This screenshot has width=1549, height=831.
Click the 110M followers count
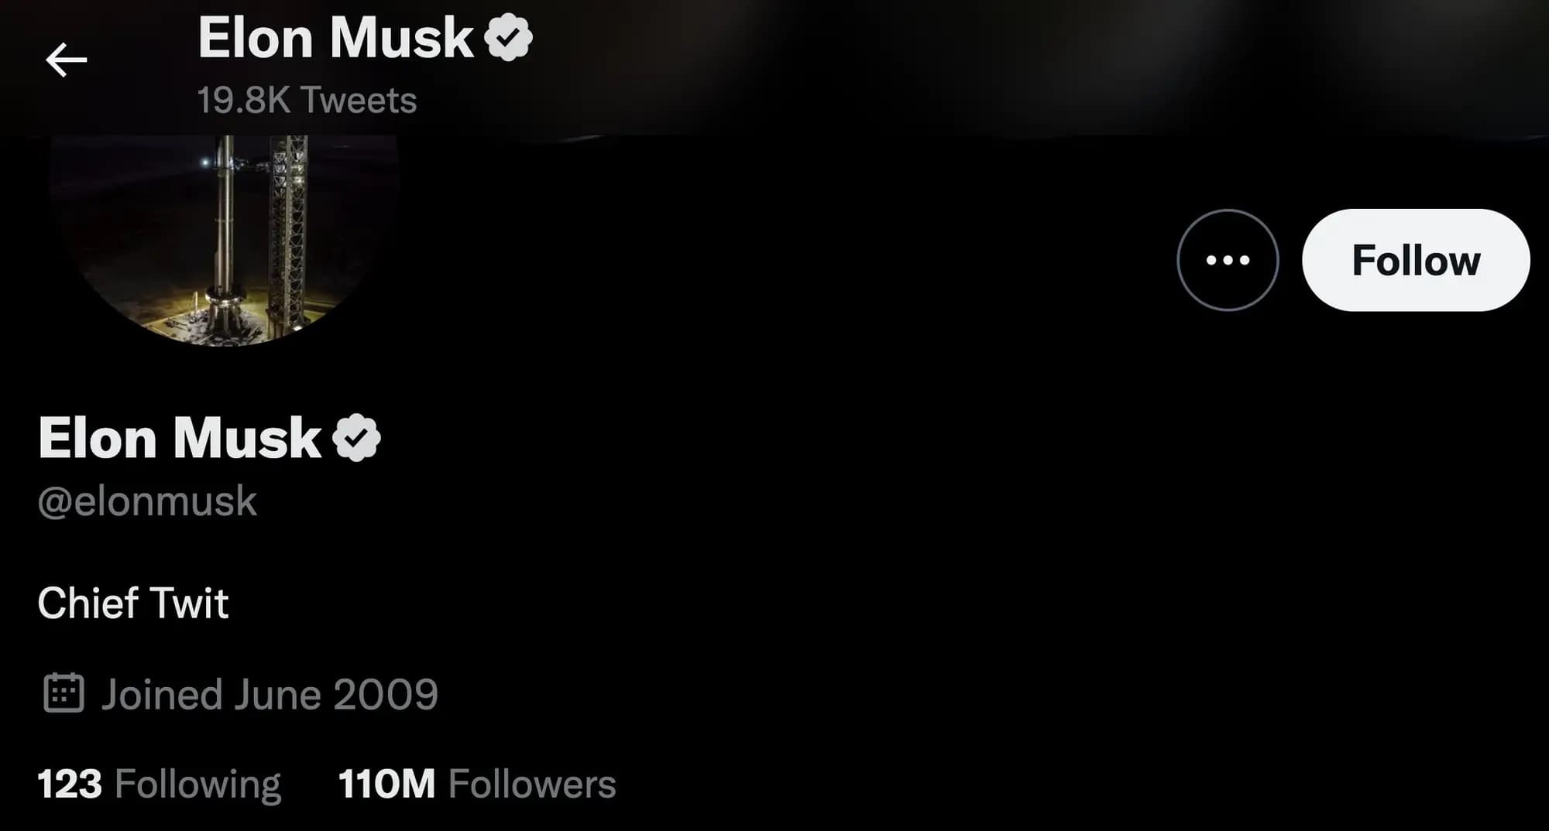(386, 784)
